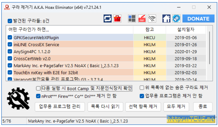Screen dimensions: 218x127
Task: Click the install date 2019-01-26
Action: tap(186, 45)
